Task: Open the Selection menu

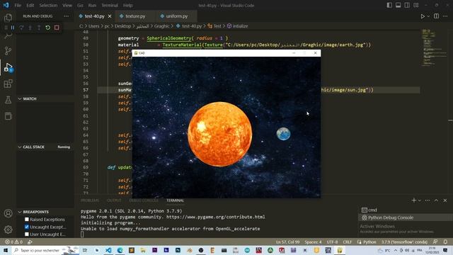Action: coord(48,5)
